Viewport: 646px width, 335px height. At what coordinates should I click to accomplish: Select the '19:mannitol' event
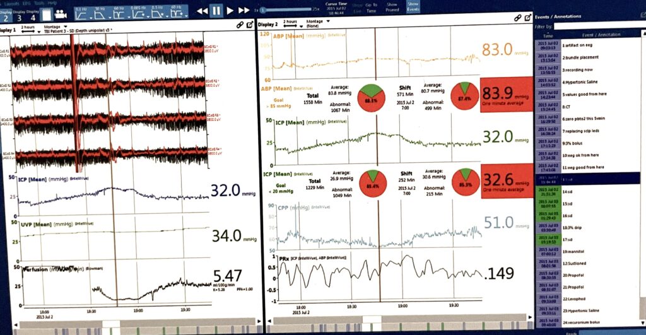click(x=588, y=251)
